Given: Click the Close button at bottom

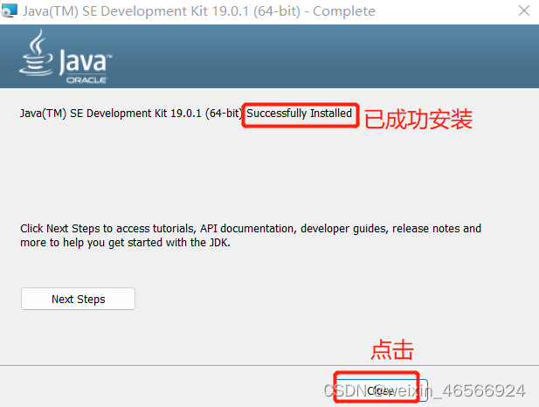Looking at the screenshot, I should [381, 390].
